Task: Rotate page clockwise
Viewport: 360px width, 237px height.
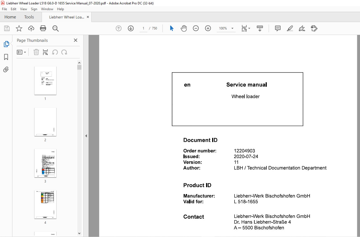Action: click(64, 52)
